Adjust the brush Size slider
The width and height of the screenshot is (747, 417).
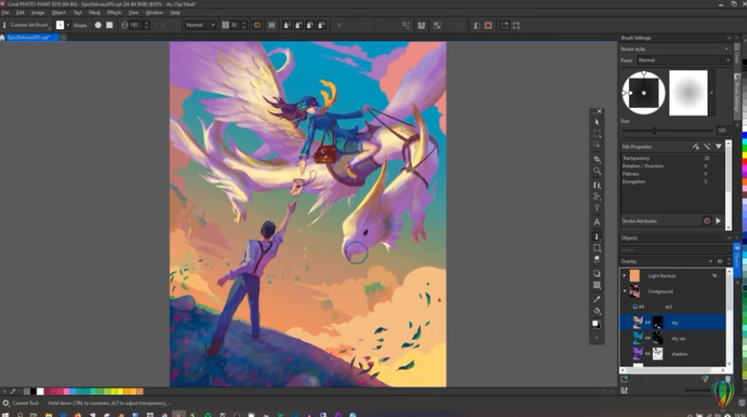click(x=655, y=130)
